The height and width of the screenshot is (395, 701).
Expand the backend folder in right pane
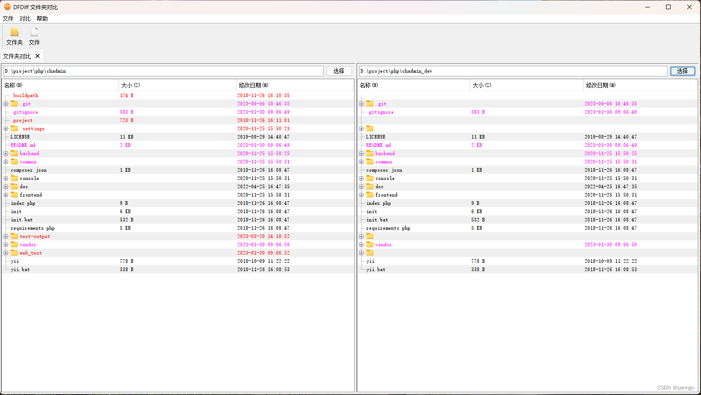click(x=362, y=153)
